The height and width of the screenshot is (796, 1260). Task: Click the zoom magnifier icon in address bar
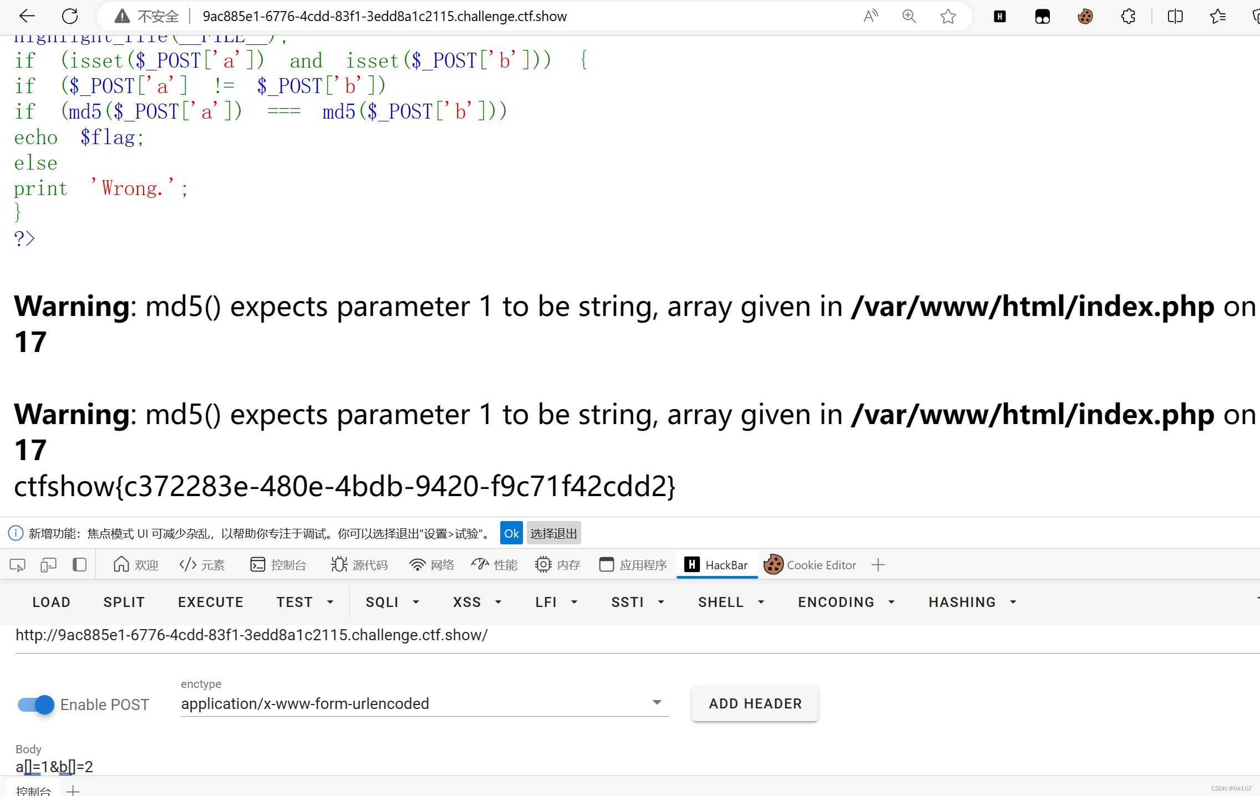[909, 16]
